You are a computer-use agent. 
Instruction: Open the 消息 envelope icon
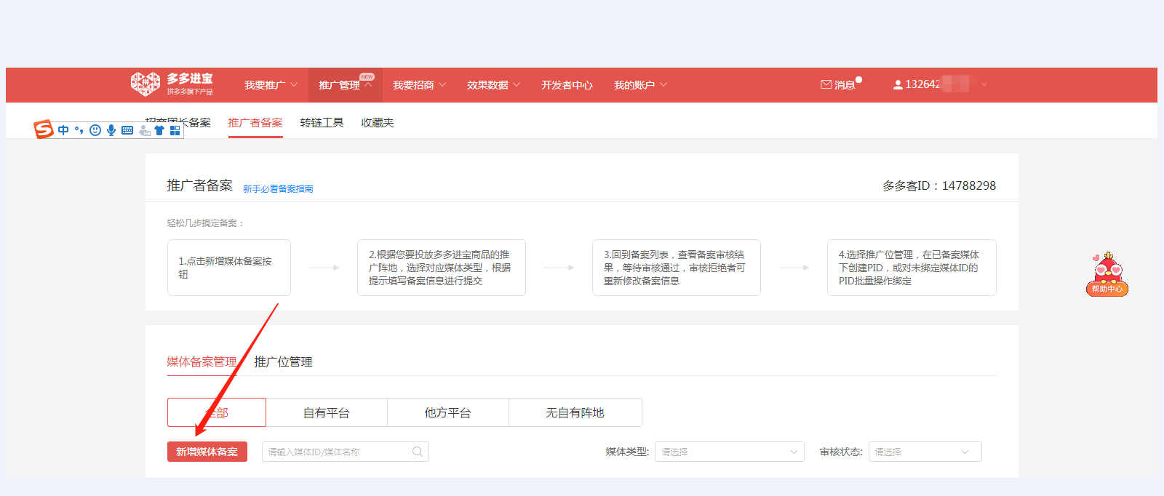pyautogui.click(x=826, y=84)
